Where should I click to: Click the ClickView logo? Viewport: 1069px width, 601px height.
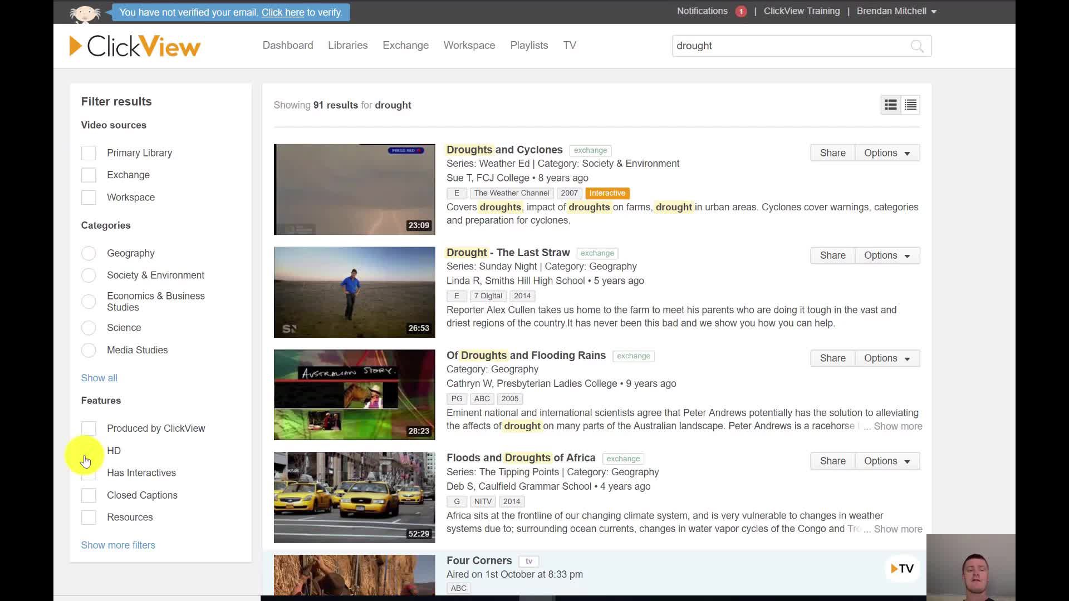coord(135,46)
